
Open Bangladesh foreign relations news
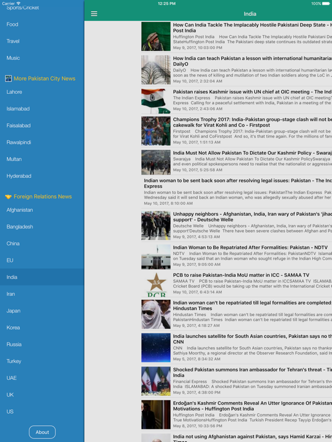coord(41,227)
